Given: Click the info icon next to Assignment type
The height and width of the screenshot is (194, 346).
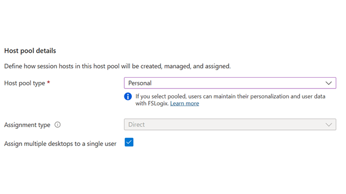Looking at the screenshot, I should tap(58, 124).
